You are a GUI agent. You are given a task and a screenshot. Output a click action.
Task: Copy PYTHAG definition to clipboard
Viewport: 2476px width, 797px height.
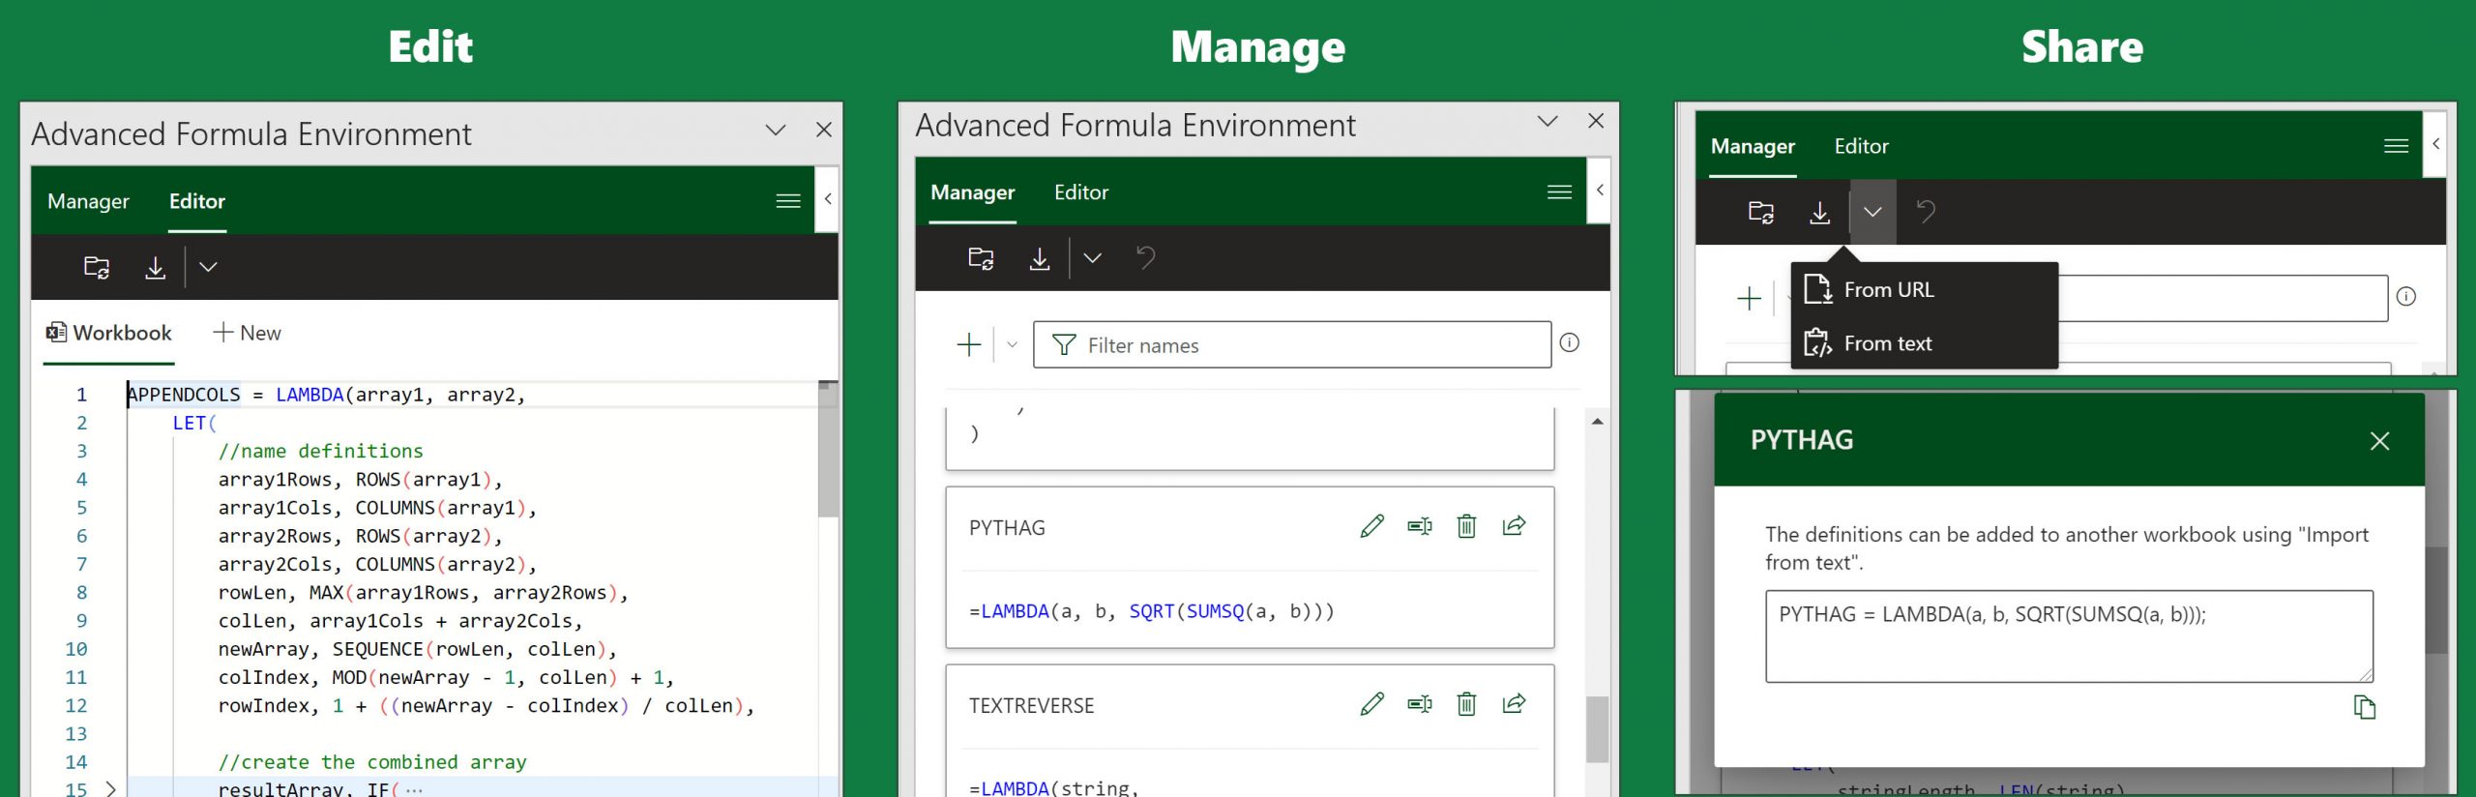pyautogui.click(x=2364, y=707)
